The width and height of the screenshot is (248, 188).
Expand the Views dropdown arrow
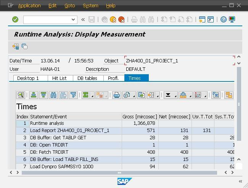click(134, 96)
